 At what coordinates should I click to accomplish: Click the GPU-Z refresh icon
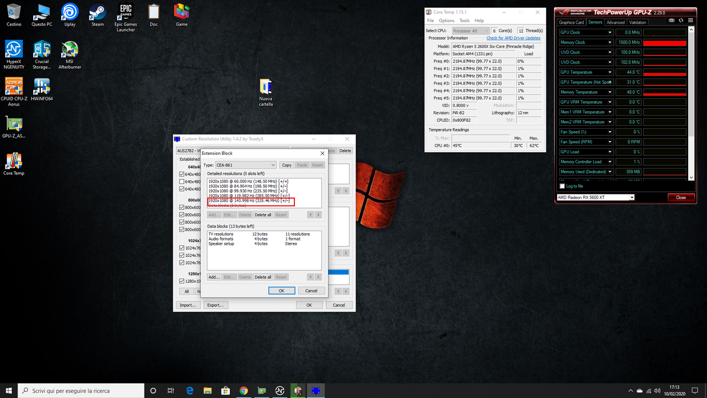(680, 20)
